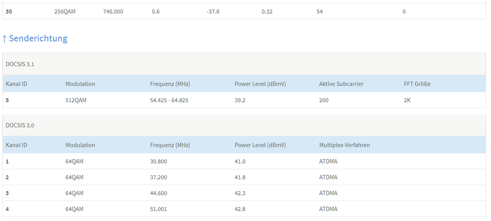Open the Senderichtung heading link

click(x=38, y=38)
